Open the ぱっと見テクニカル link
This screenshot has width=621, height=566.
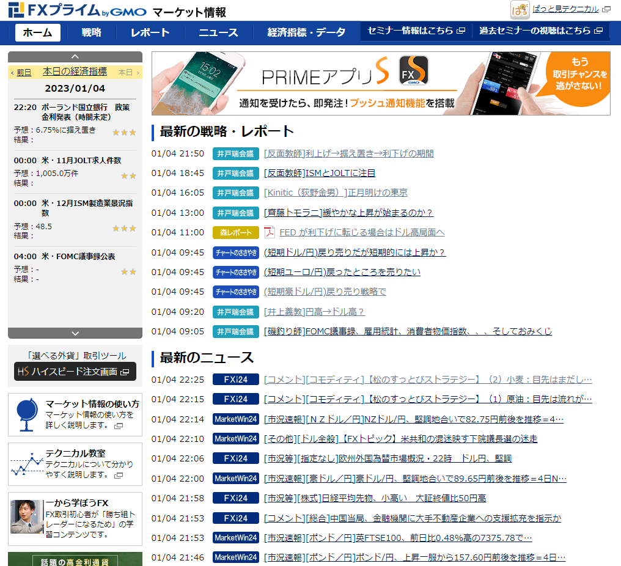pos(565,9)
